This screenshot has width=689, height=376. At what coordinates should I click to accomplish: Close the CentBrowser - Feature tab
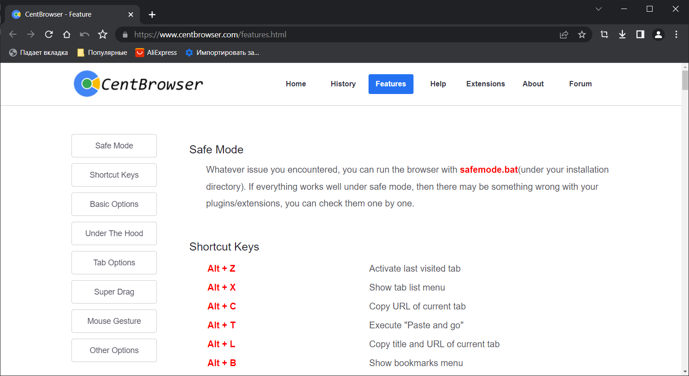[x=131, y=14]
